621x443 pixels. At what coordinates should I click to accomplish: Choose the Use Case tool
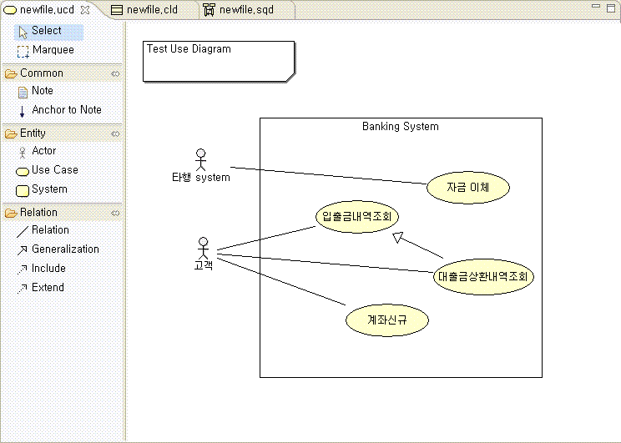point(54,170)
